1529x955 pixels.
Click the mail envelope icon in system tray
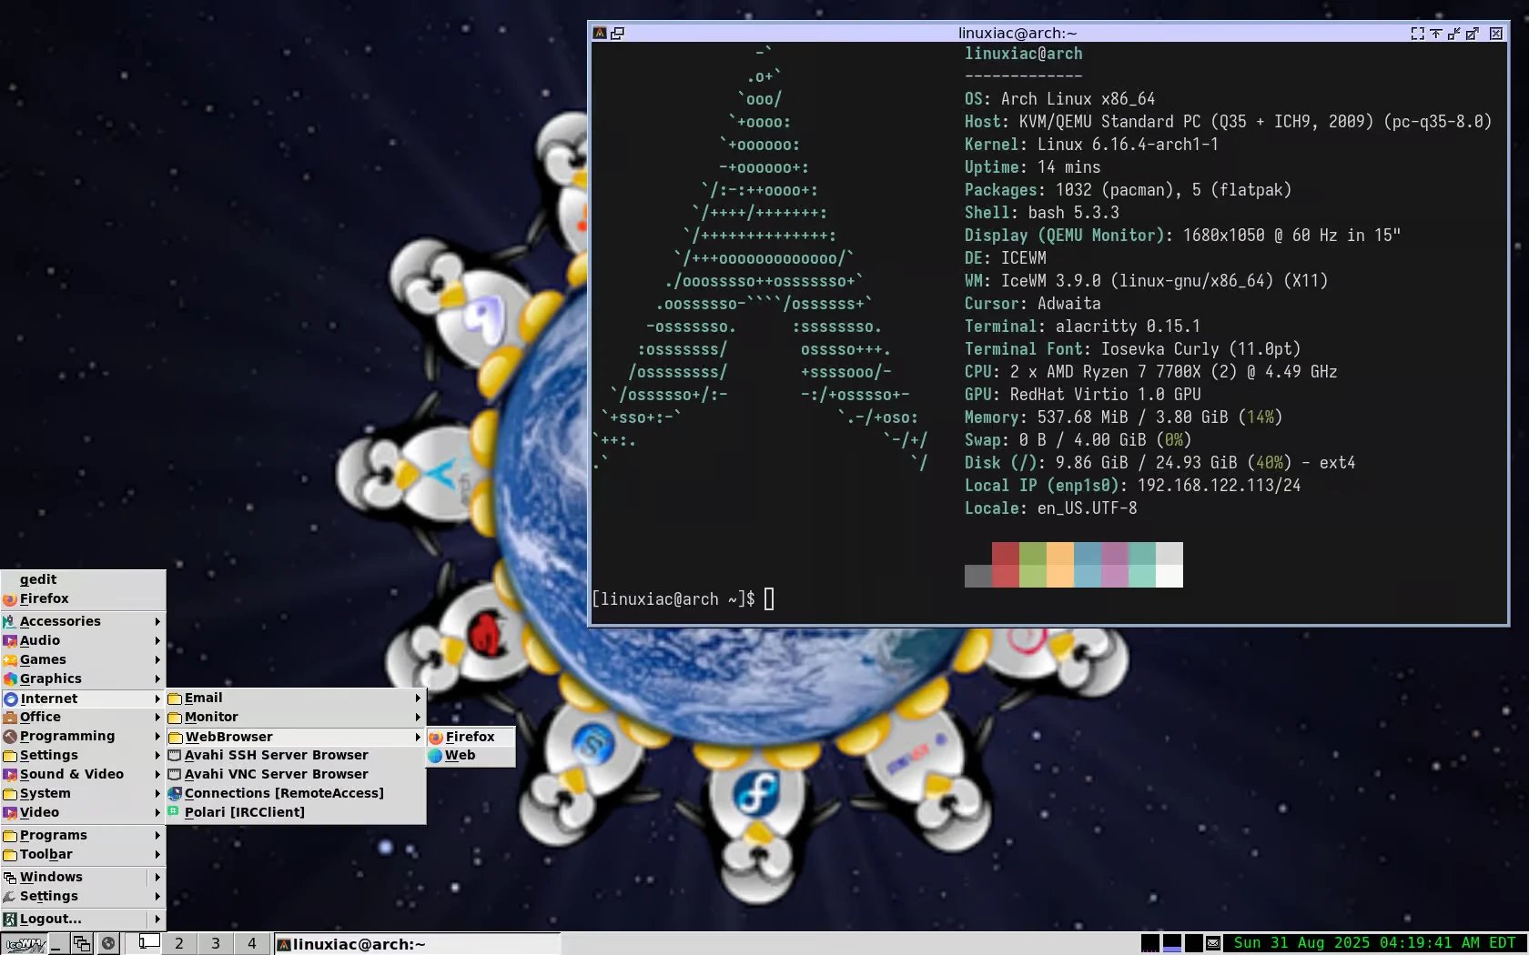[x=1213, y=943]
